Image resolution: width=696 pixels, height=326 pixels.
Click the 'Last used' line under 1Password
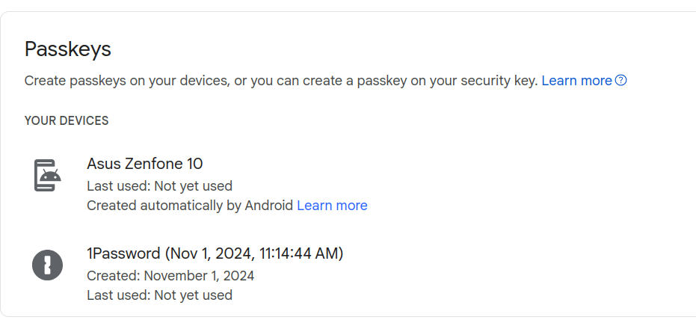[x=159, y=295]
